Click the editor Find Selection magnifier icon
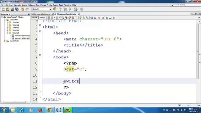This screenshot has width=201, height=113. tap(63, 18)
